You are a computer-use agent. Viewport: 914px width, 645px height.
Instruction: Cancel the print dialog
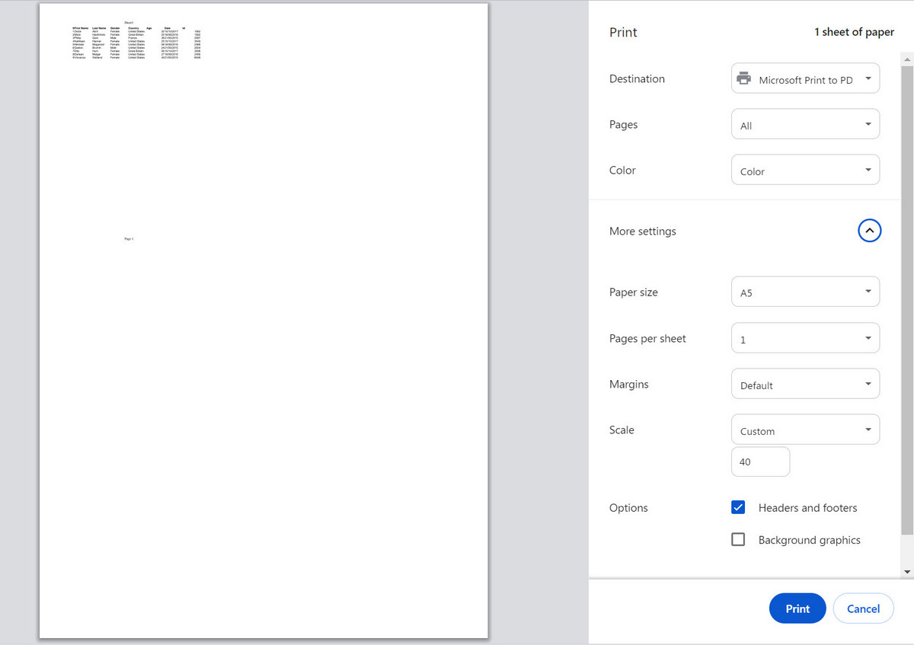coord(863,608)
